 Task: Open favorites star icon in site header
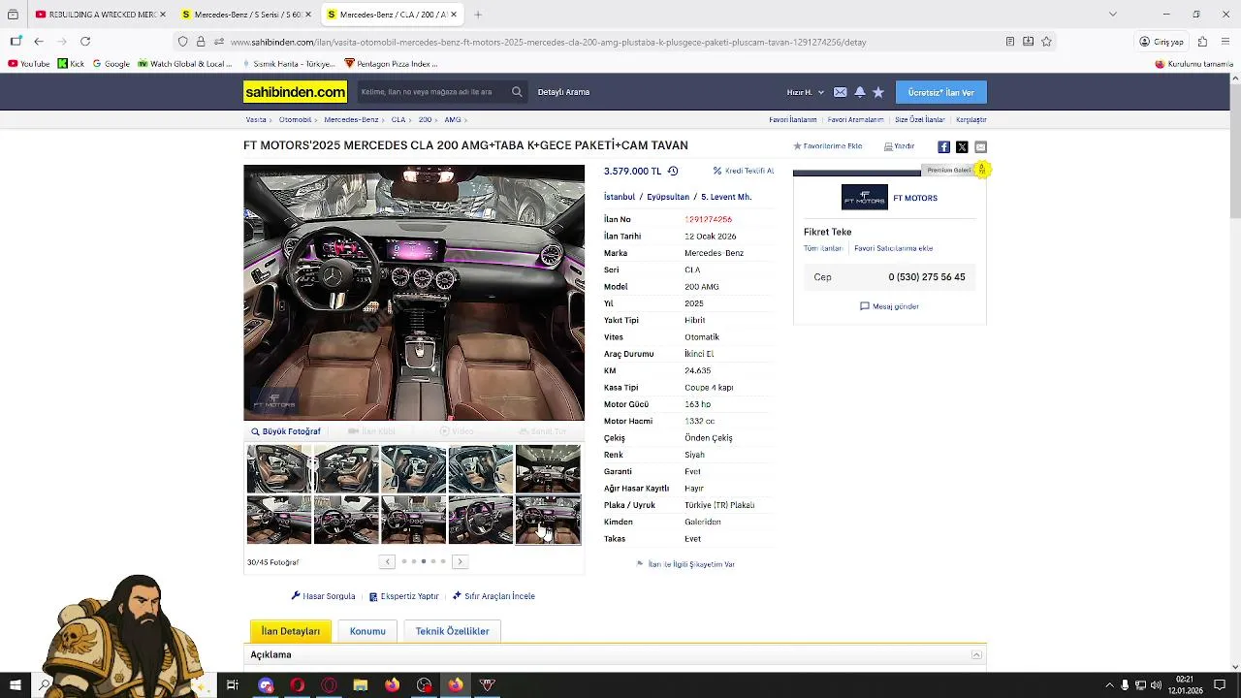pos(878,92)
